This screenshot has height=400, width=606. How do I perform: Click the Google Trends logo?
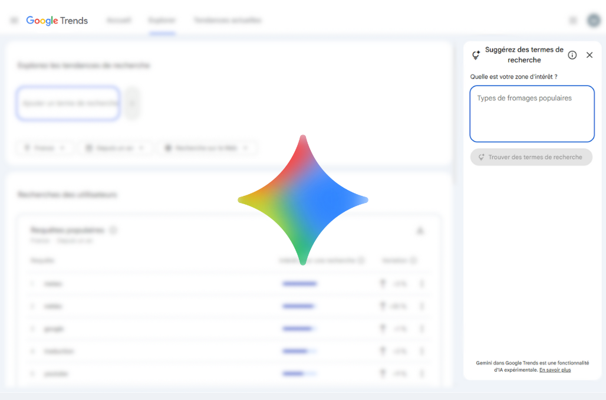point(57,21)
